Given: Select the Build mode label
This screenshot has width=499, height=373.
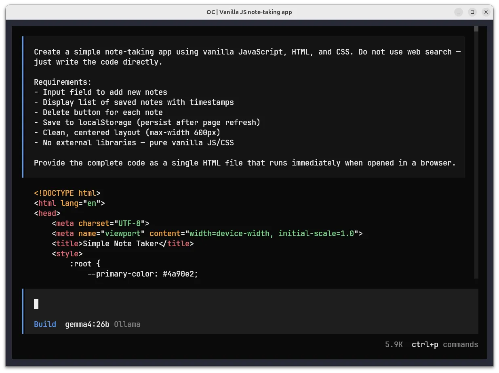Looking at the screenshot, I should (x=45, y=324).
